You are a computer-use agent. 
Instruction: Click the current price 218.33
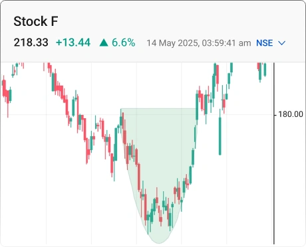(31, 42)
